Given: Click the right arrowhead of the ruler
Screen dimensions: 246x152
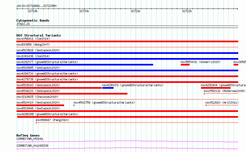Looking at the screenshot, I should point(237,9).
